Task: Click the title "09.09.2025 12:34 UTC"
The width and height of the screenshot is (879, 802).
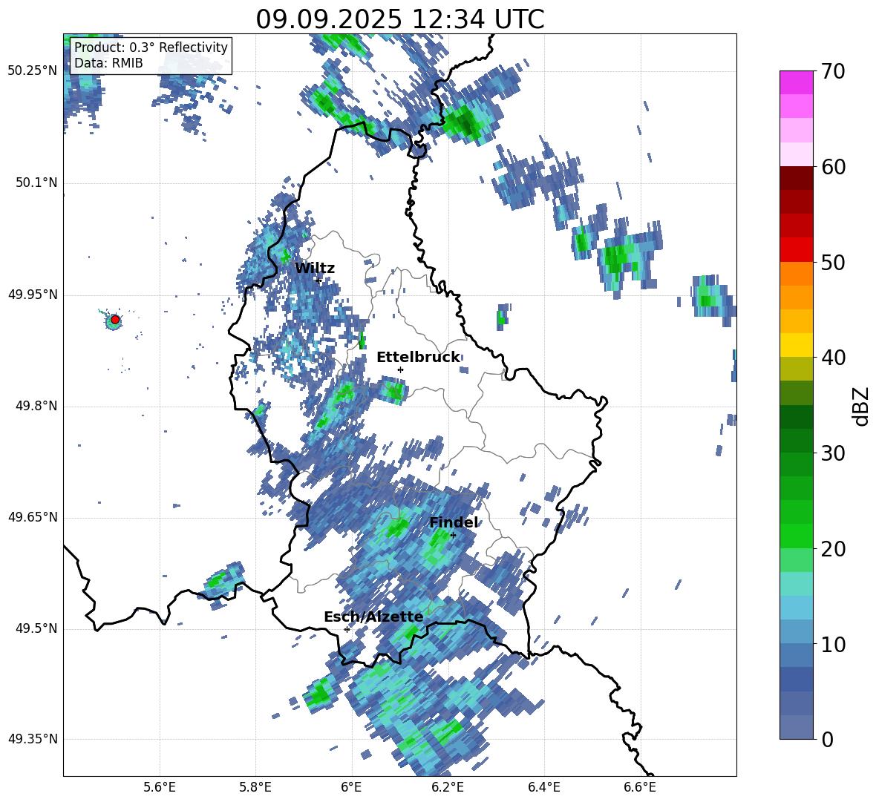Action: pos(399,19)
